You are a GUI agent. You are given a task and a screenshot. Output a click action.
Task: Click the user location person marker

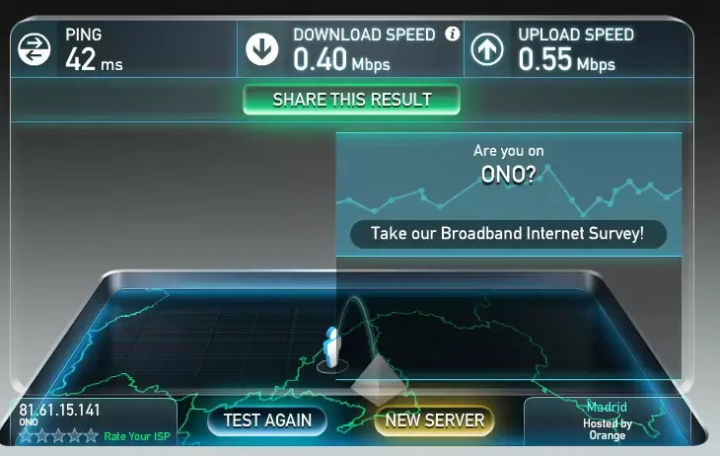coord(331,348)
